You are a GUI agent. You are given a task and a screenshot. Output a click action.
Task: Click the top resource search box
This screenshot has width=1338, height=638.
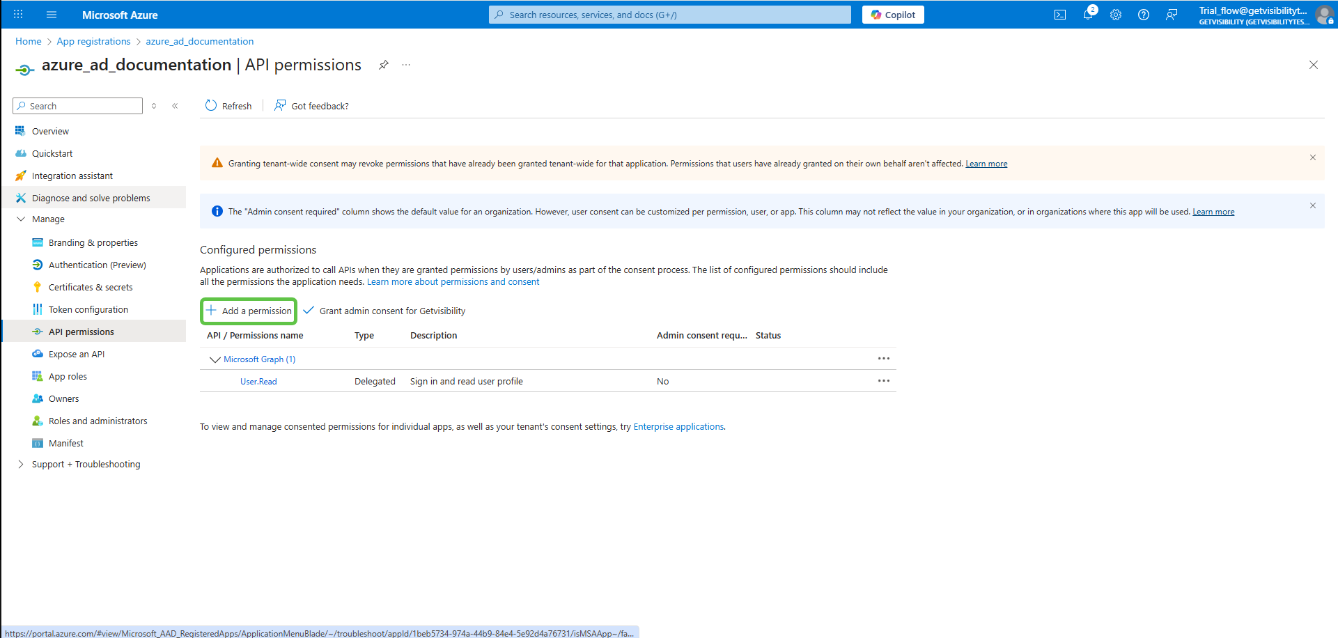(x=669, y=15)
